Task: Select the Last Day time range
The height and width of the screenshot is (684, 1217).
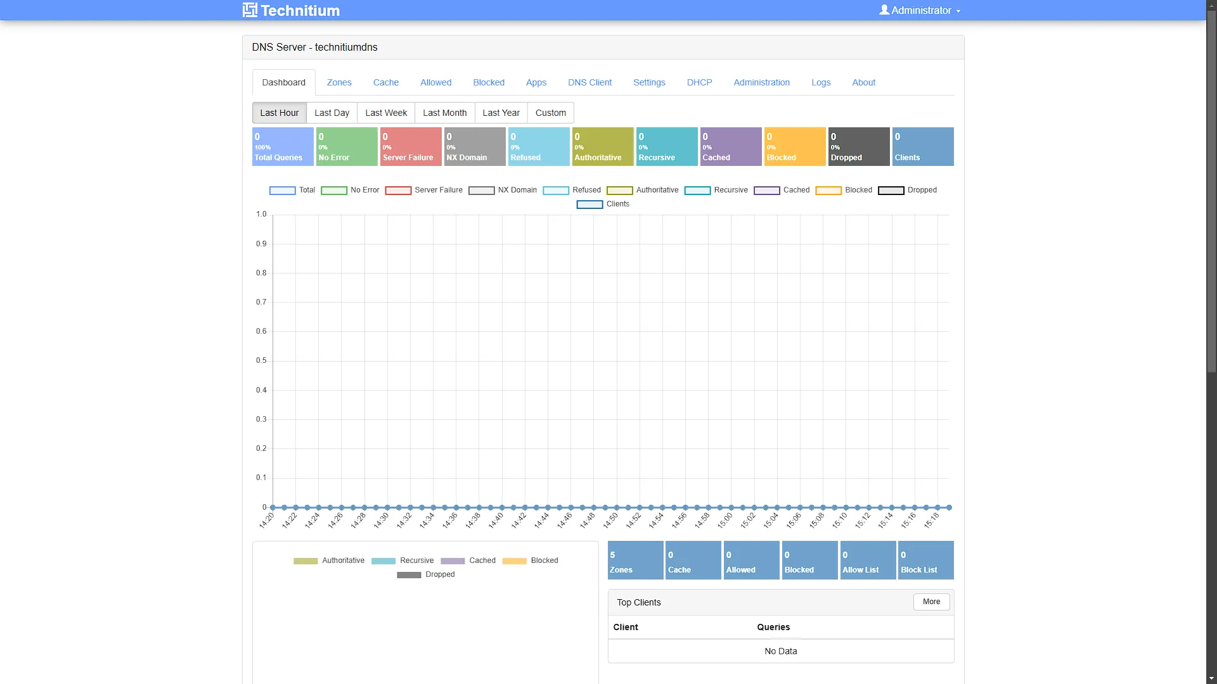Action: pos(332,113)
